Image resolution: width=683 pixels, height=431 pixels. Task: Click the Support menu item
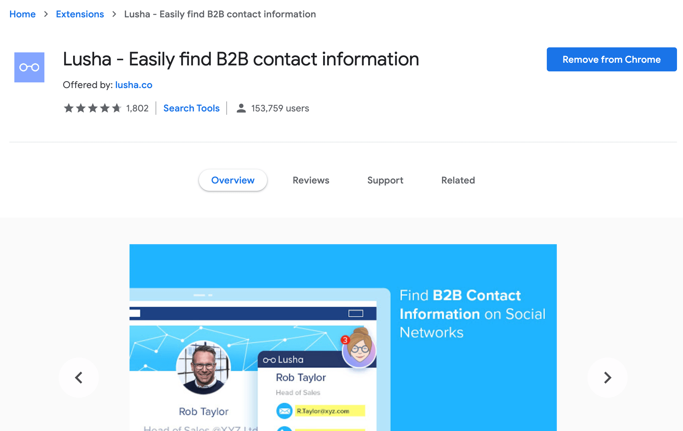pos(385,180)
